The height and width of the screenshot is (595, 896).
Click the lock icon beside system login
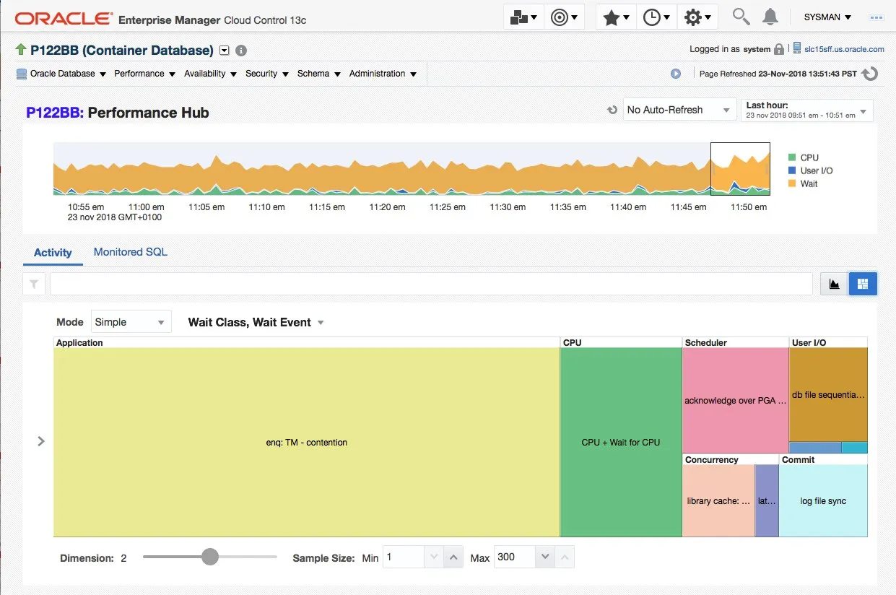point(779,49)
